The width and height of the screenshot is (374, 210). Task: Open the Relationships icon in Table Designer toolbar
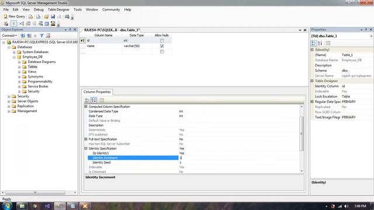point(22,23)
